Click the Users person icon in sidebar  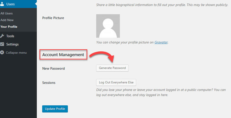click(x=2, y=4)
